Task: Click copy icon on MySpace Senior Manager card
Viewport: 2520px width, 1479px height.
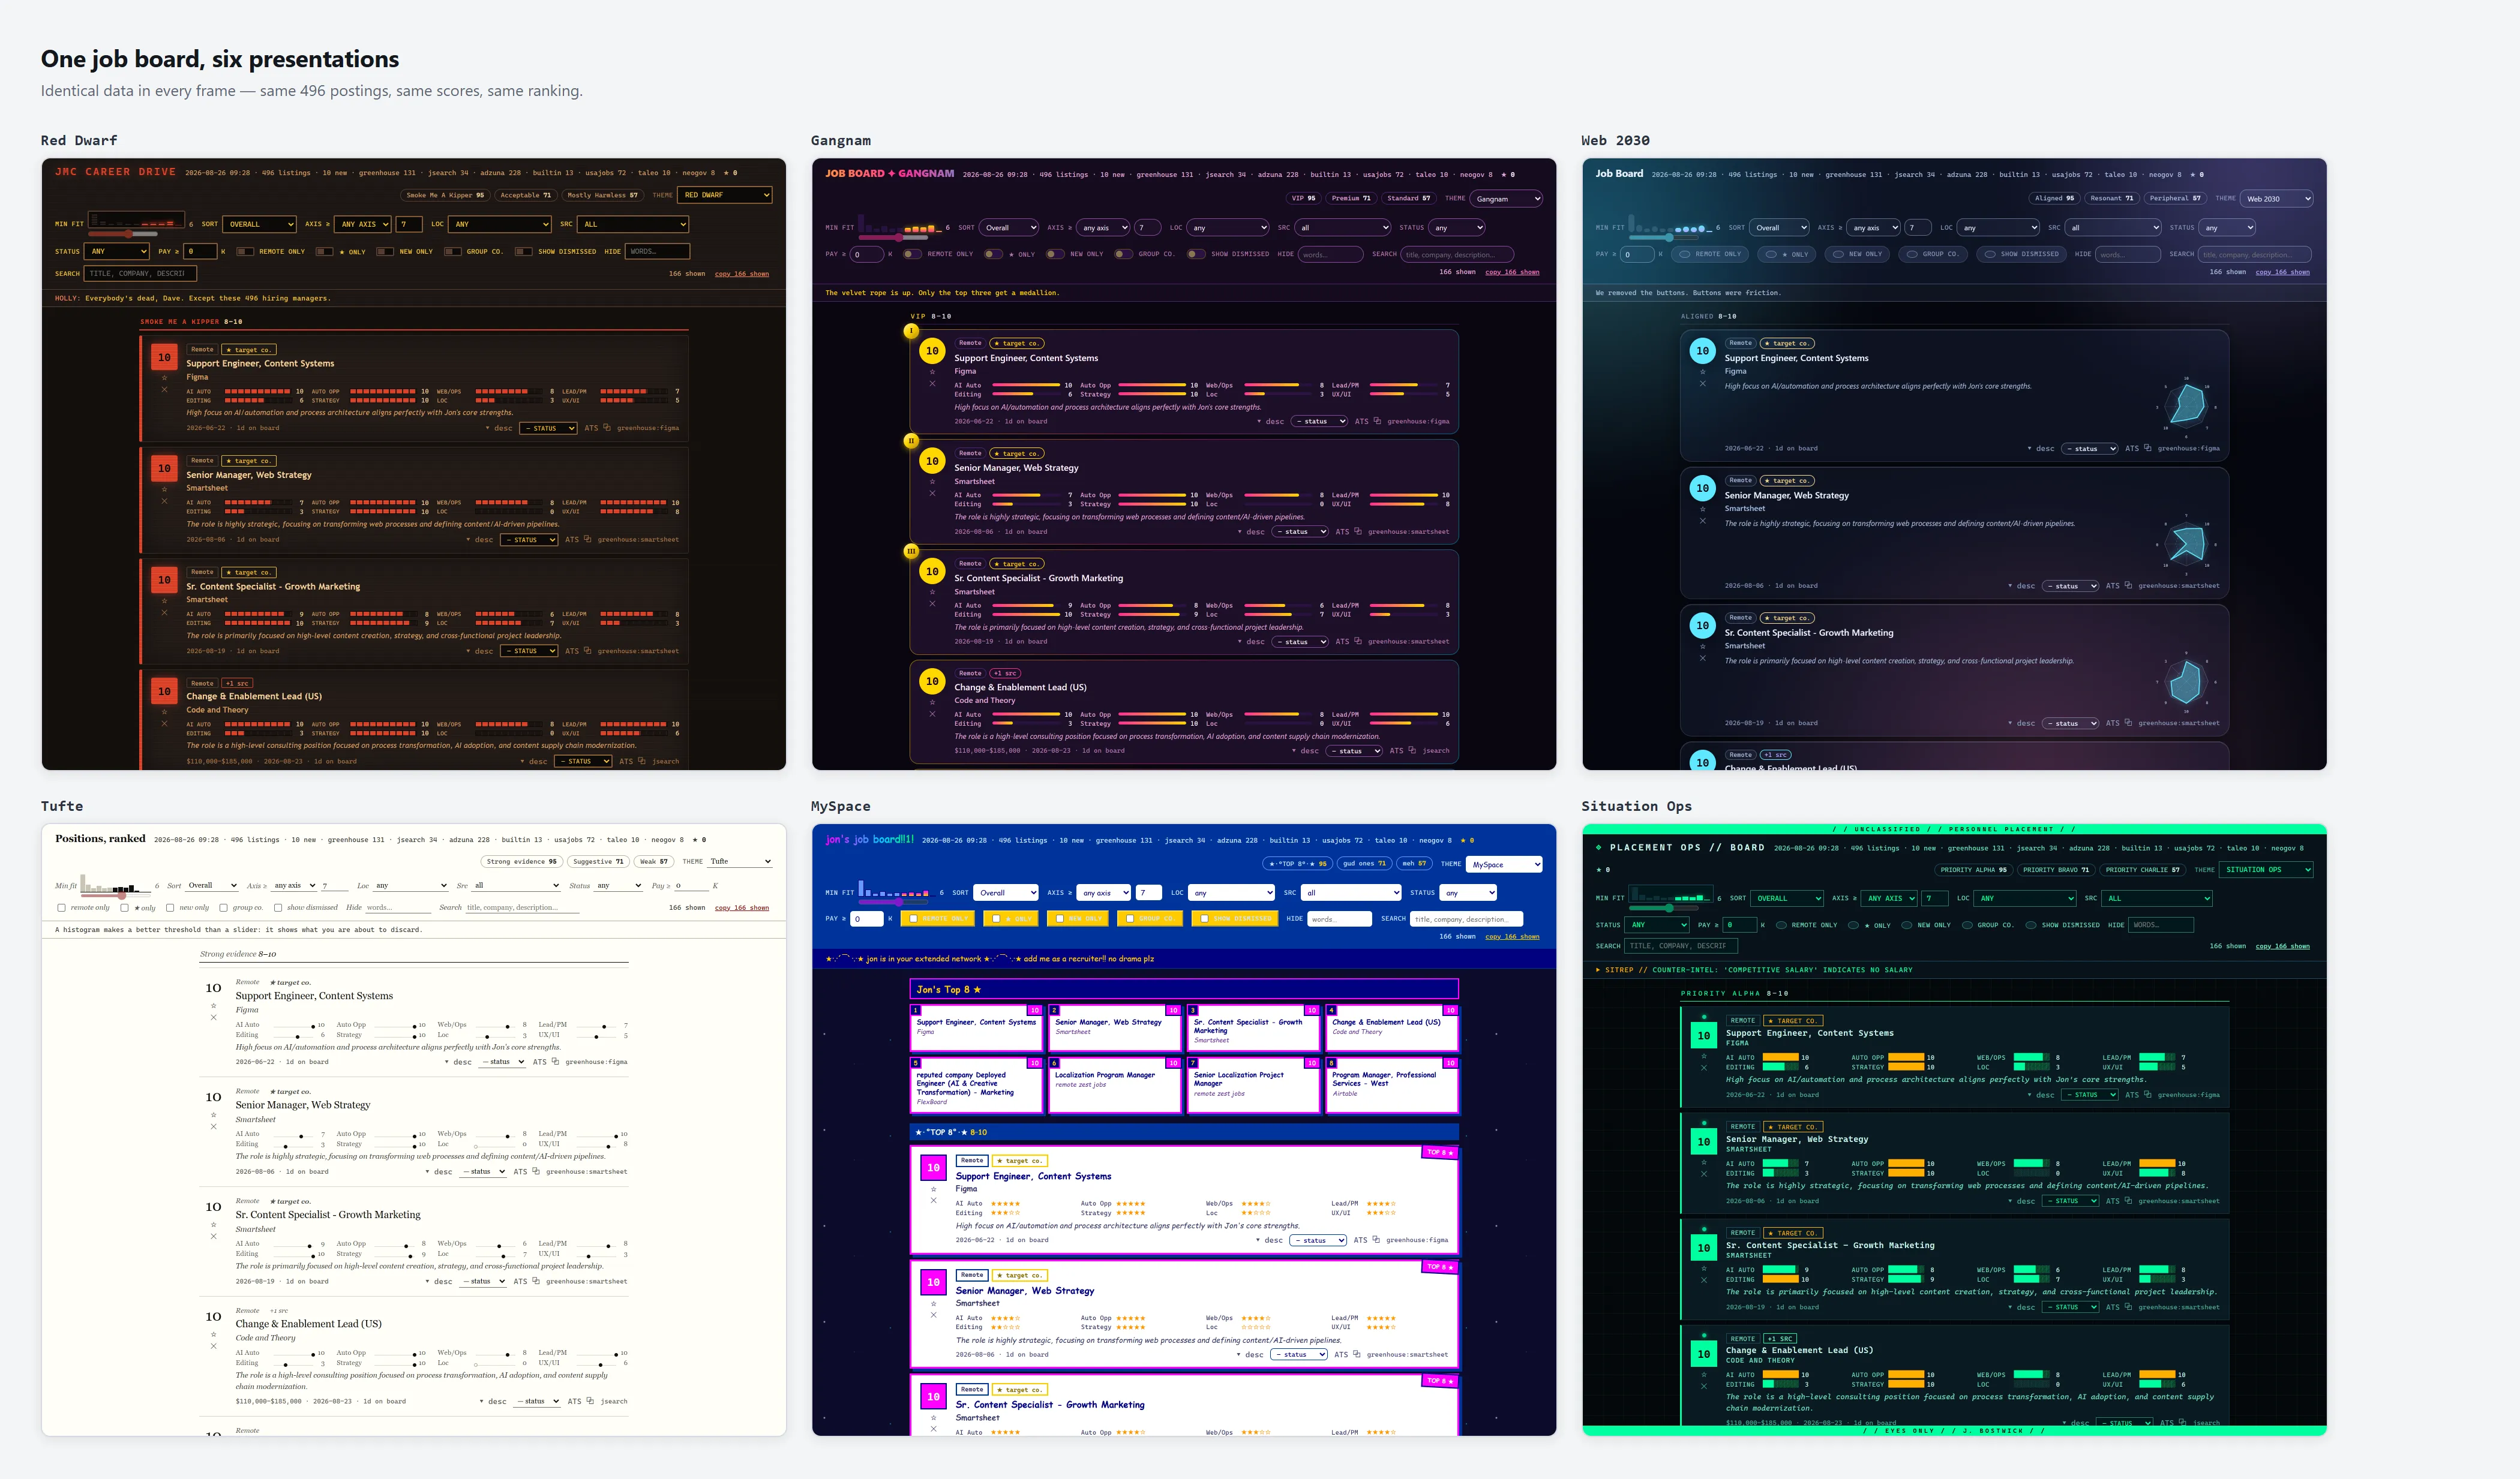Action: [1357, 1355]
